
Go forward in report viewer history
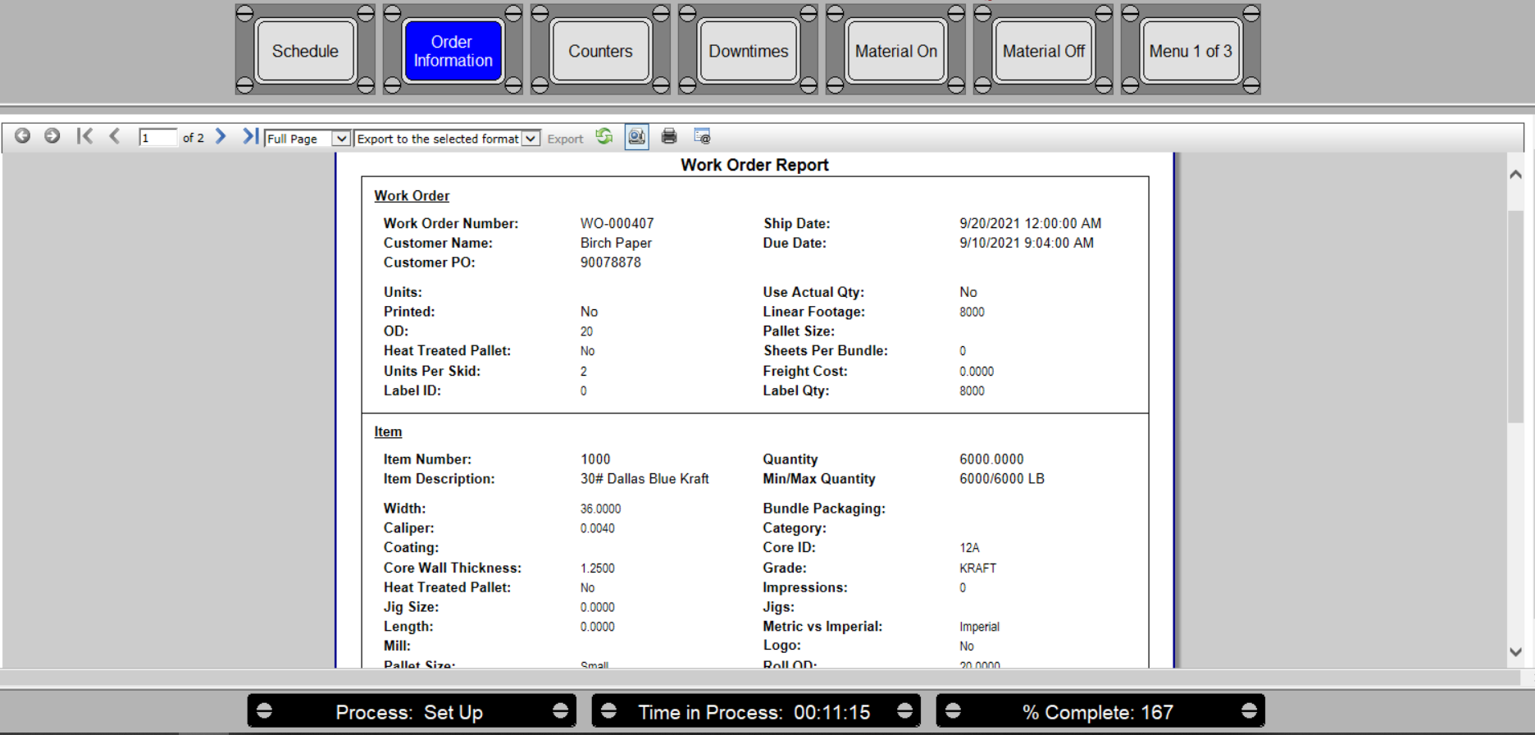click(52, 136)
